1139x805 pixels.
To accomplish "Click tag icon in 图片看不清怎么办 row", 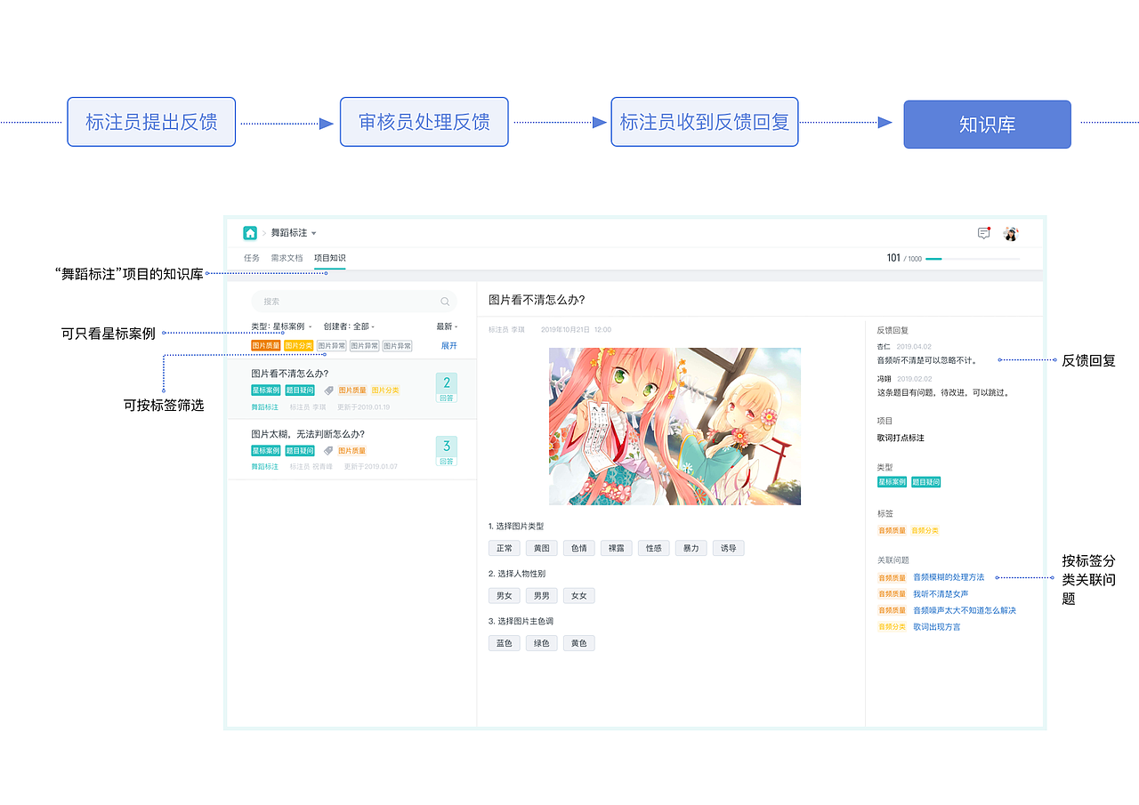I will tap(328, 390).
